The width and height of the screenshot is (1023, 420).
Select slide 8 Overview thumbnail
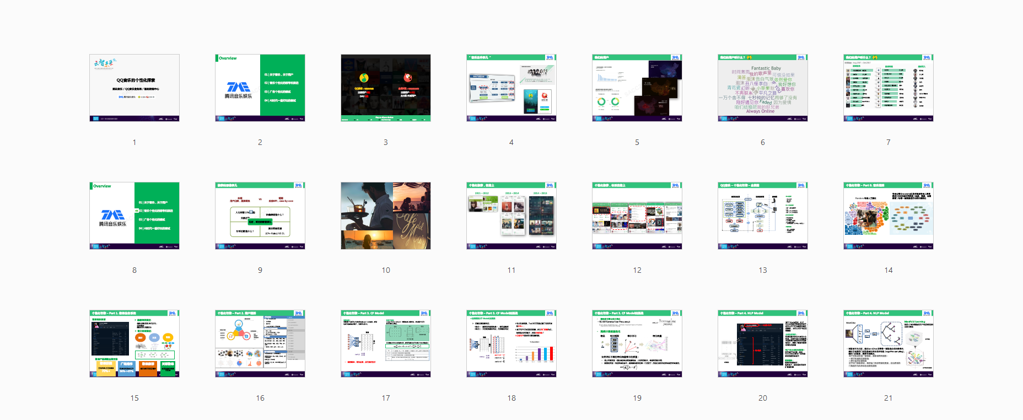point(134,216)
